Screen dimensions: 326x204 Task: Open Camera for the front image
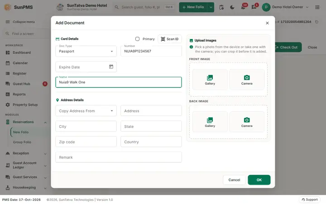(x=247, y=80)
